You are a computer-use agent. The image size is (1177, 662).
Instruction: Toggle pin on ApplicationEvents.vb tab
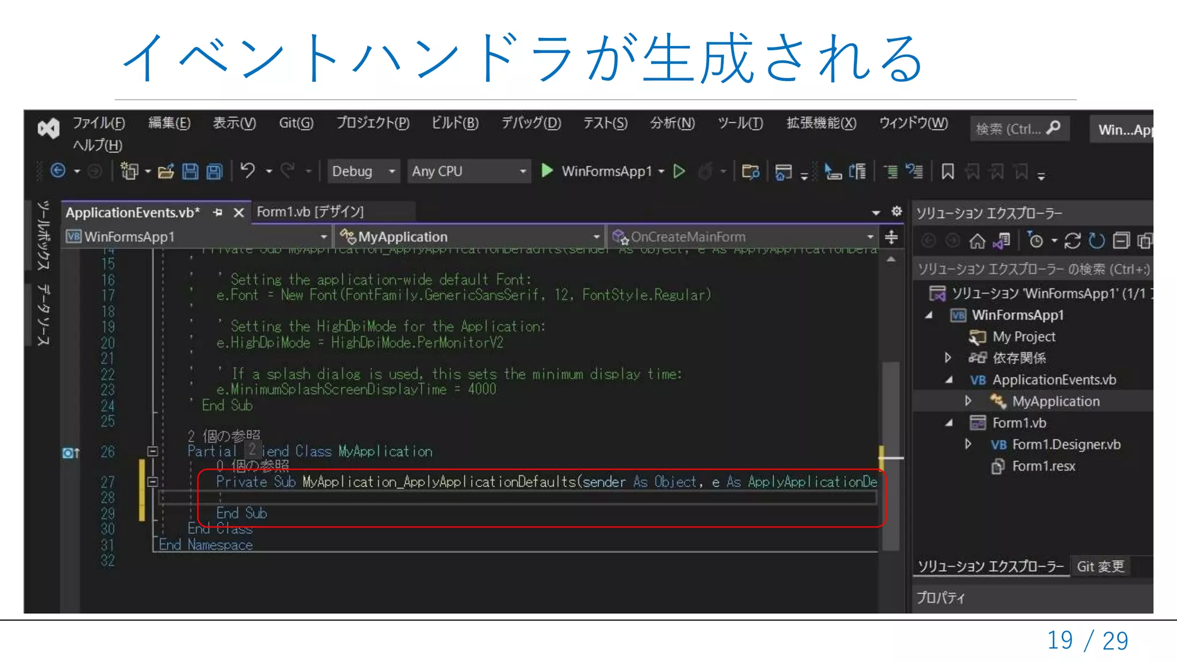217,213
